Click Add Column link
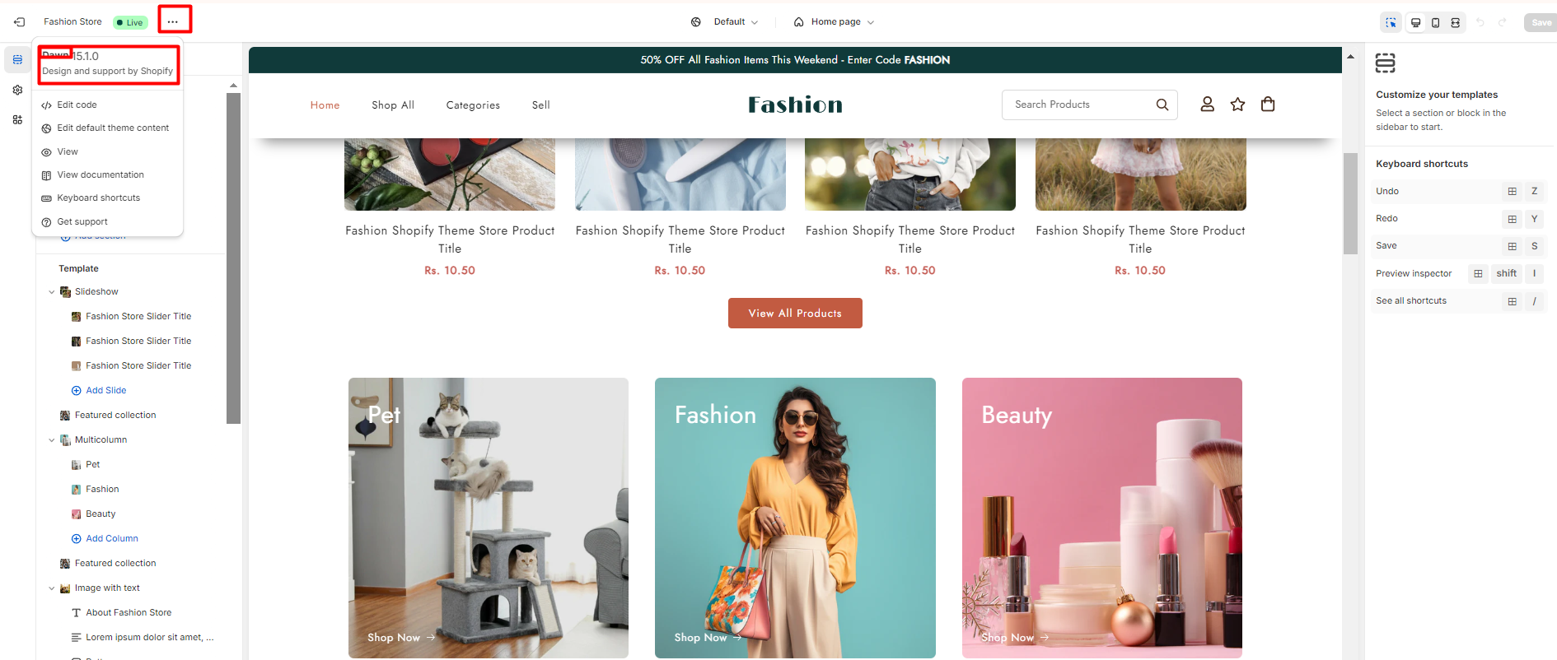 (112, 538)
